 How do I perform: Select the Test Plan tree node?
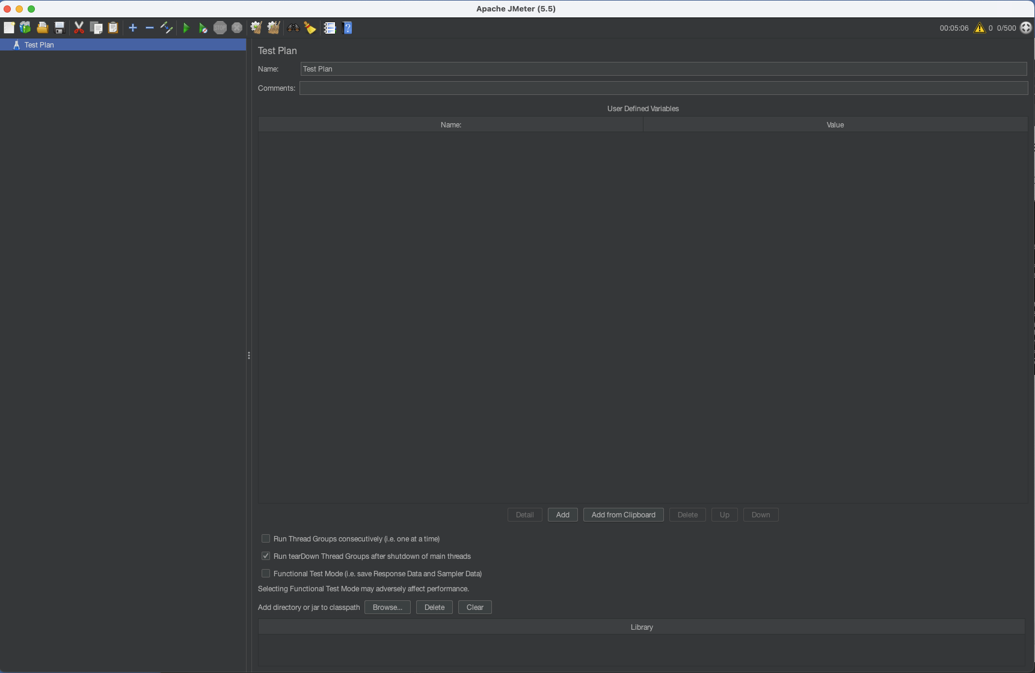click(x=123, y=45)
